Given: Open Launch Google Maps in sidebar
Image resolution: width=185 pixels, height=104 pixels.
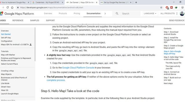Looking at the screenshot, I should (10, 94).
